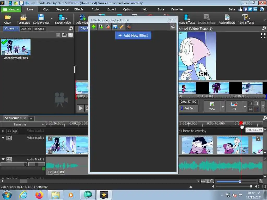Click the FX icon on the video clip
This screenshot has width=267, height=200.
click(x=50, y=152)
